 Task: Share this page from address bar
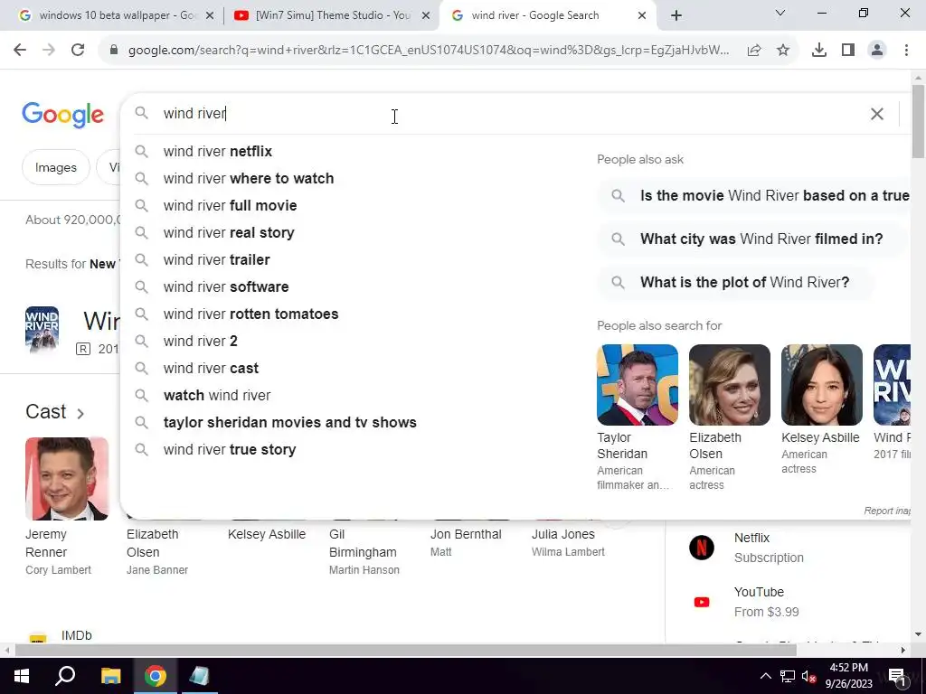pyautogui.click(x=754, y=51)
